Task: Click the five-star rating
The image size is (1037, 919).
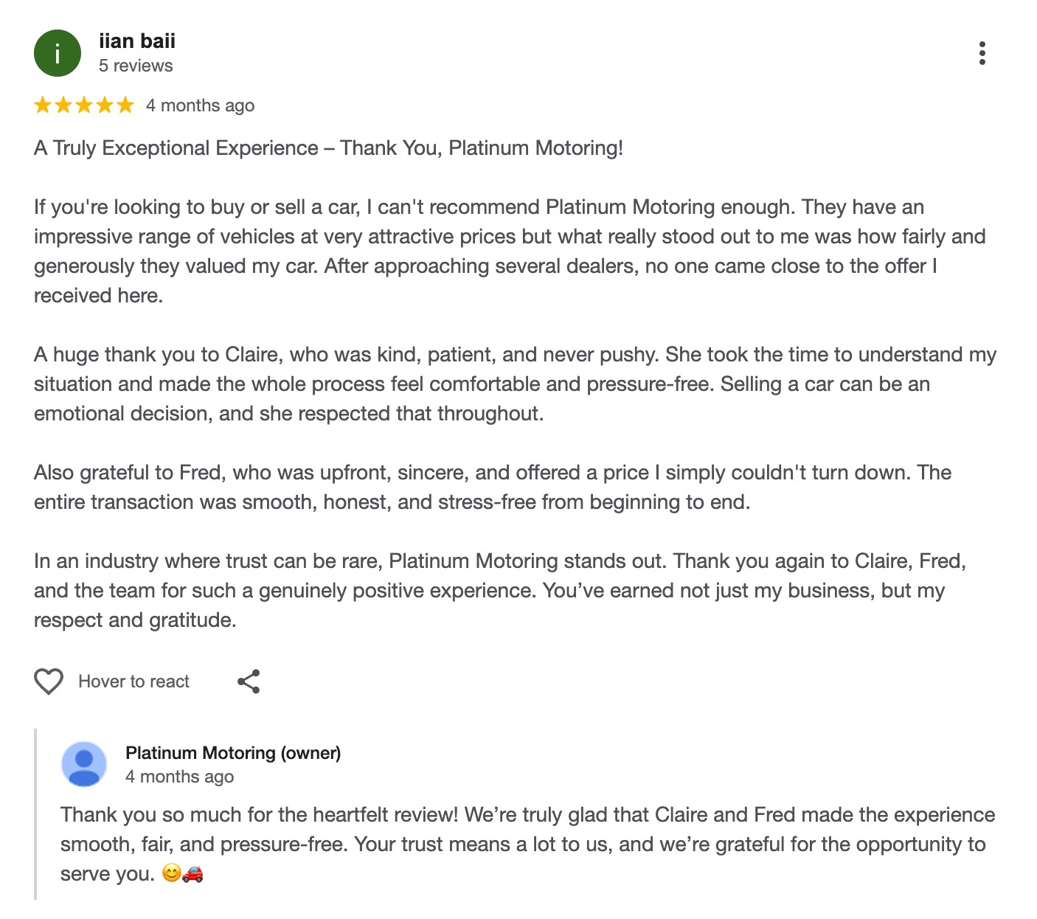Action: click(84, 105)
